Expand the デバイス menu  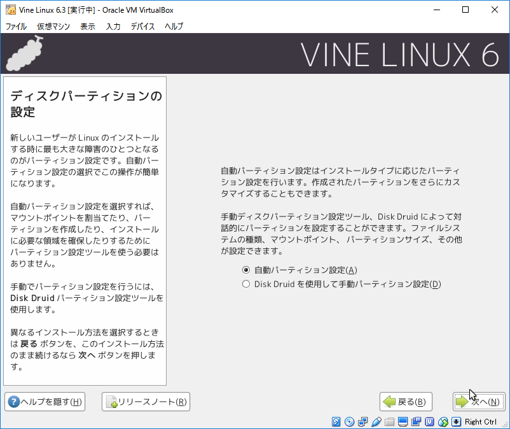click(x=142, y=26)
